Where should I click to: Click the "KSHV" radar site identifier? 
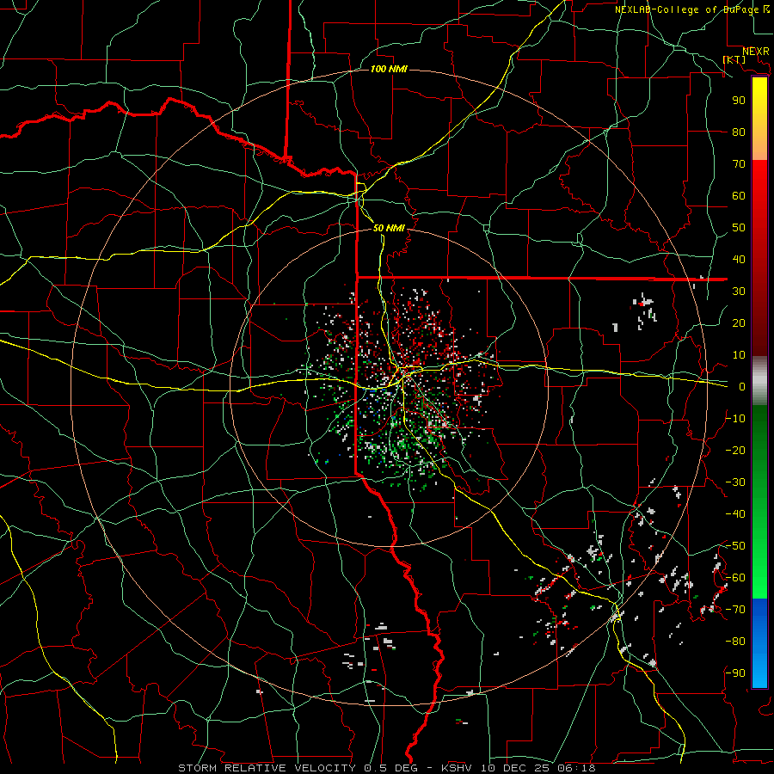[x=458, y=768]
